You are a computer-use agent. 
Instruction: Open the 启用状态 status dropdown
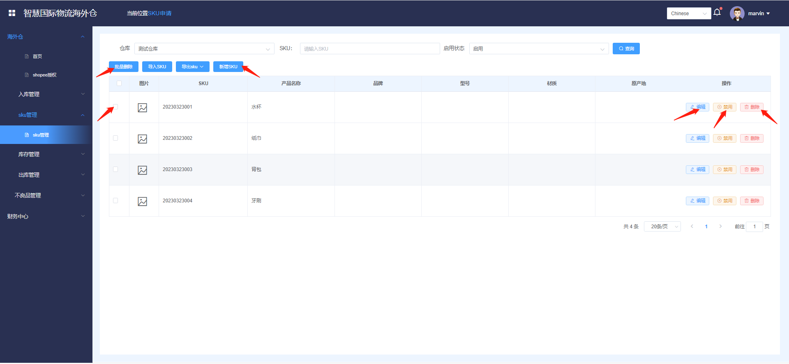point(538,49)
